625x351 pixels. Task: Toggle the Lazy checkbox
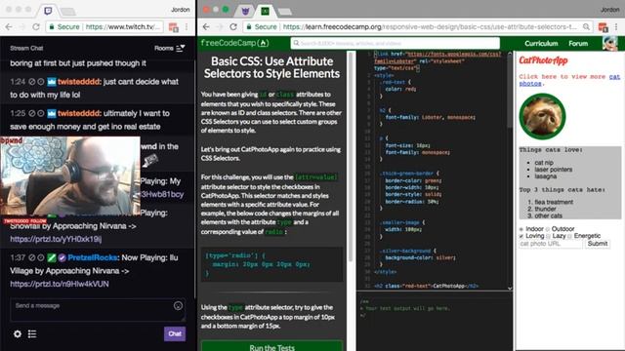pos(548,236)
